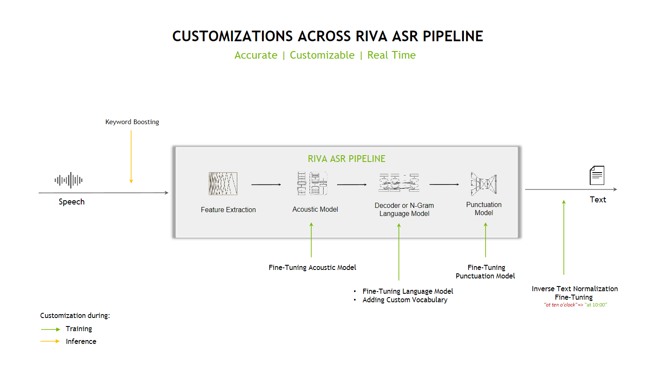Select the Fine-Tuning Language Model bullet
This screenshot has width=651, height=366.
[407, 291]
